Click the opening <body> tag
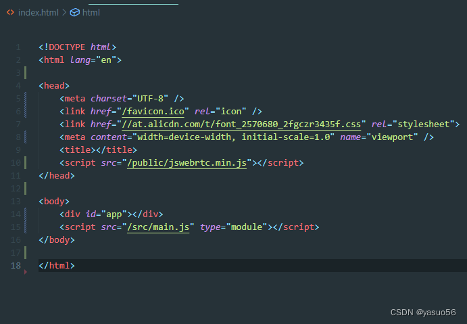The height and width of the screenshot is (324, 467). click(x=54, y=202)
